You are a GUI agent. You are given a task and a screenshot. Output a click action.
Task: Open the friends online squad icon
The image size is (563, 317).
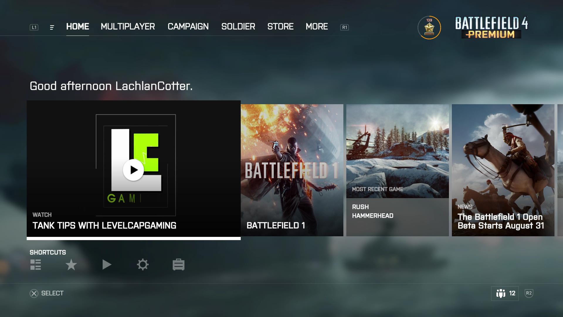click(501, 294)
